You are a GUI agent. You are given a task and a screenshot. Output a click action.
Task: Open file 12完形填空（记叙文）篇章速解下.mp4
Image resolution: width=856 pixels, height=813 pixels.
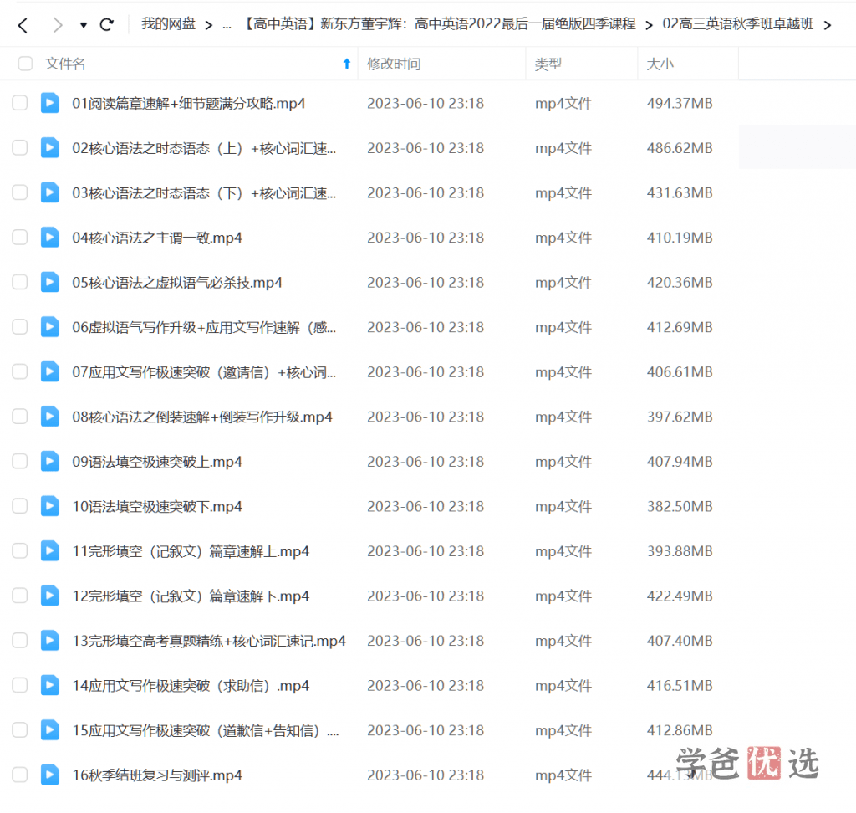point(191,596)
